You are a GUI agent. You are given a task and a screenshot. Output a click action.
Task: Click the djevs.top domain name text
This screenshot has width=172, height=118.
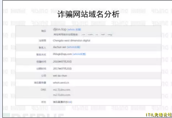click(x=60, y=29)
